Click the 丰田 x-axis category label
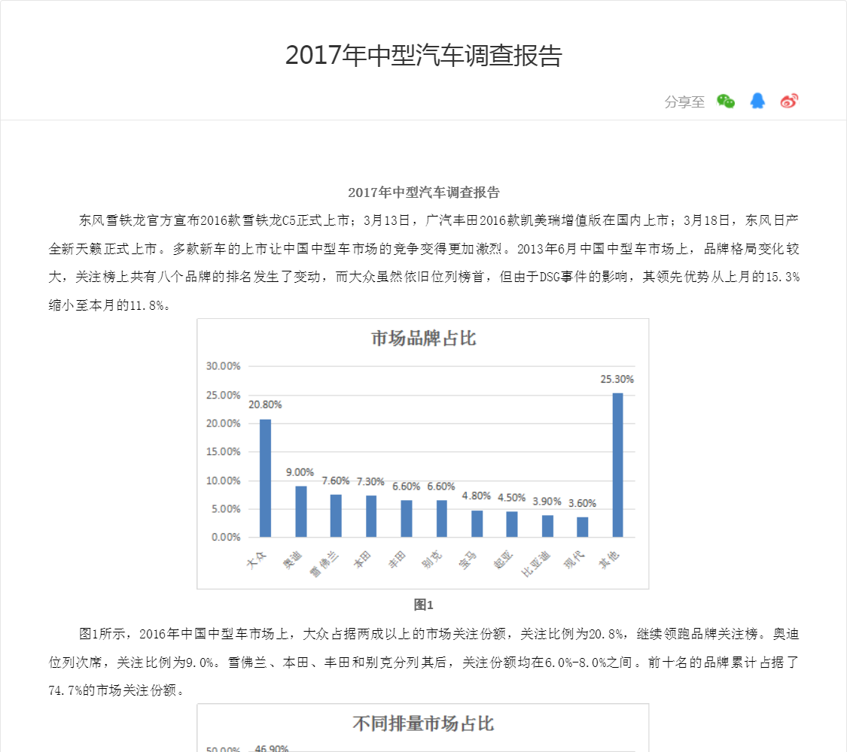Image resolution: width=847 pixels, height=752 pixels. (x=398, y=559)
